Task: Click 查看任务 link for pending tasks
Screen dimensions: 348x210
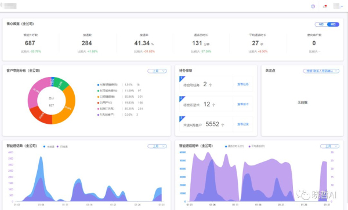Action: 243,84
